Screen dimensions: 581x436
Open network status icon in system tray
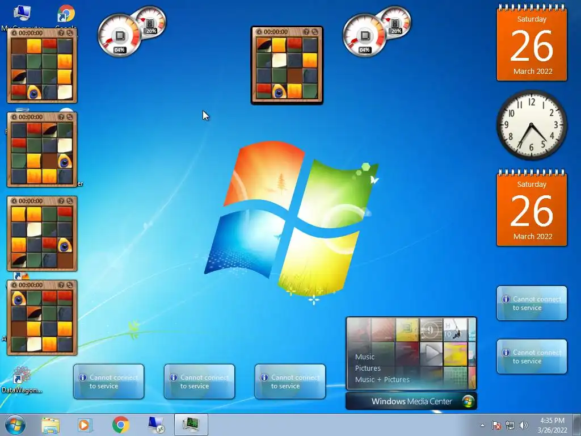coord(510,425)
